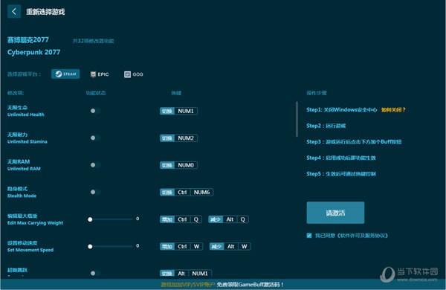Click the movement speed value 0

click(138, 246)
